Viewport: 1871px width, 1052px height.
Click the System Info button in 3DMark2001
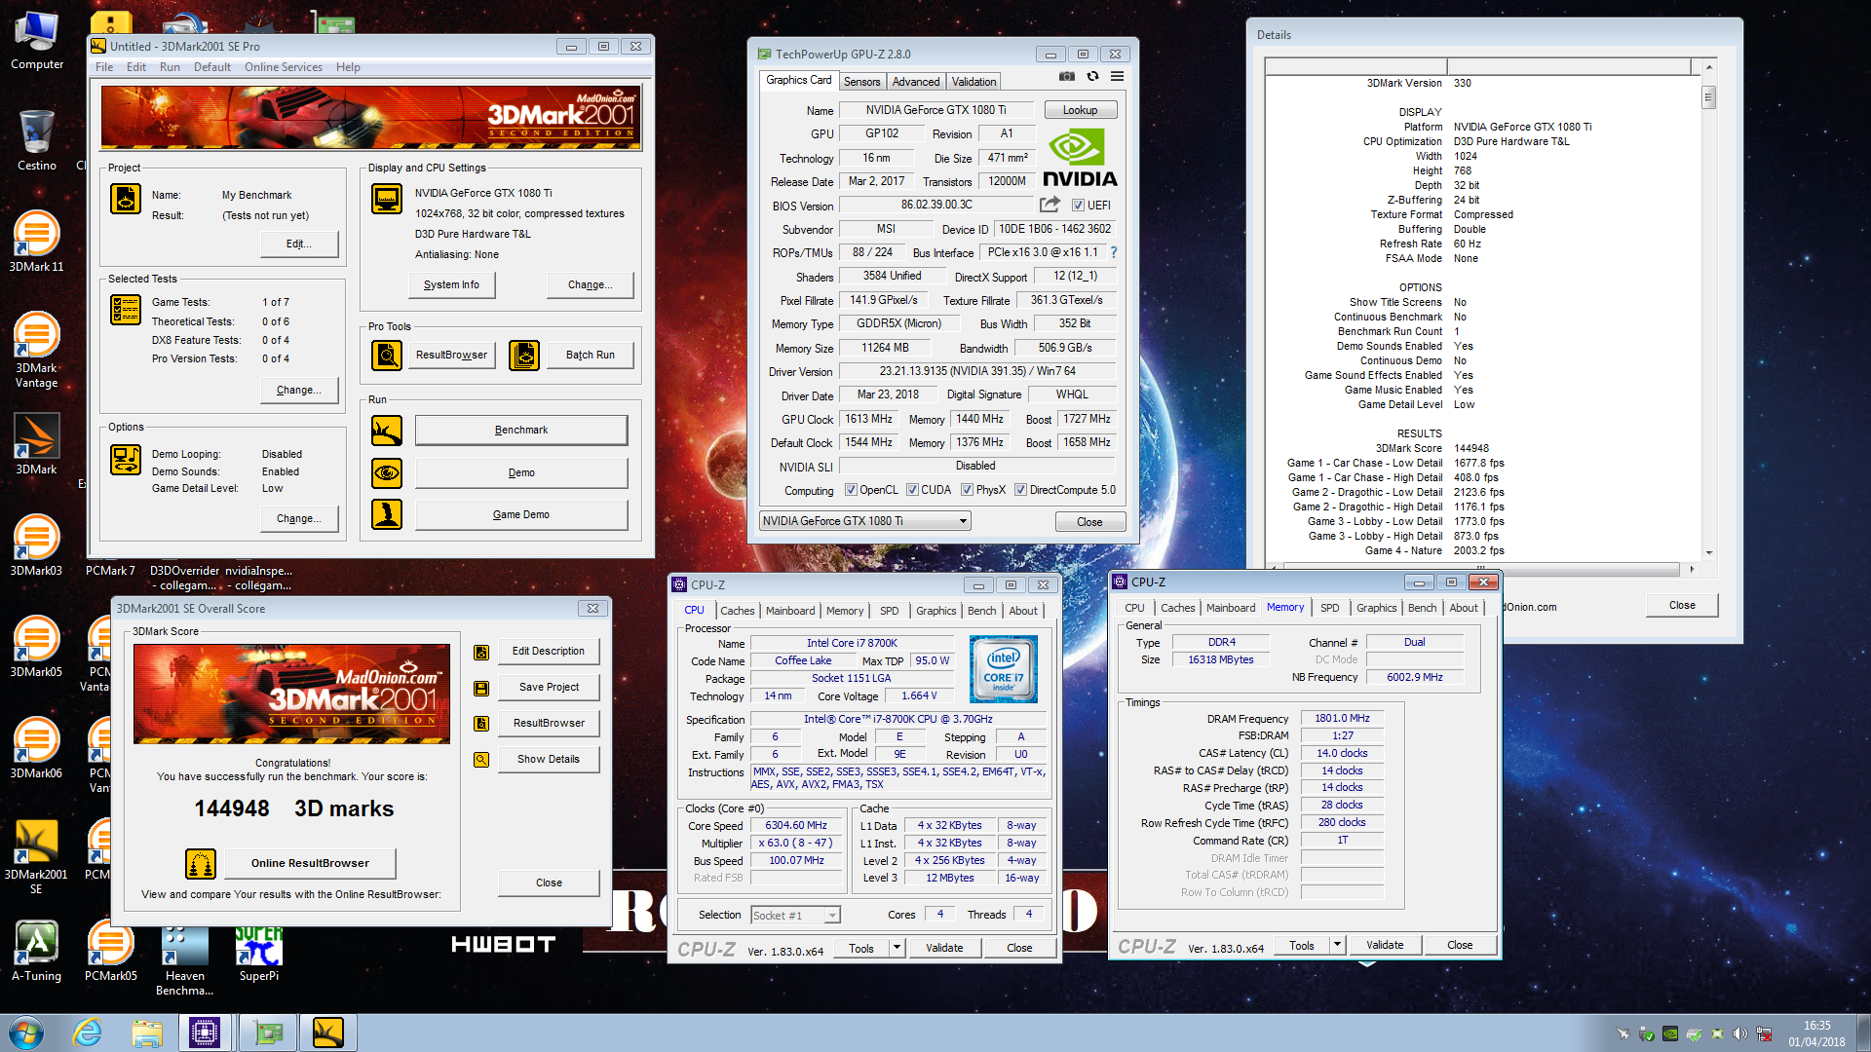click(x=451, y=285)
